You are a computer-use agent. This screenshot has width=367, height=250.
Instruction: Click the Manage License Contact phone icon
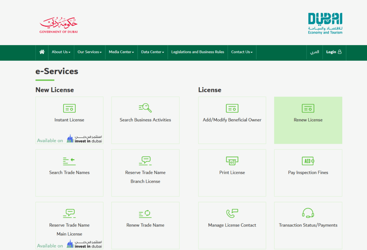(x=232, y=213)
